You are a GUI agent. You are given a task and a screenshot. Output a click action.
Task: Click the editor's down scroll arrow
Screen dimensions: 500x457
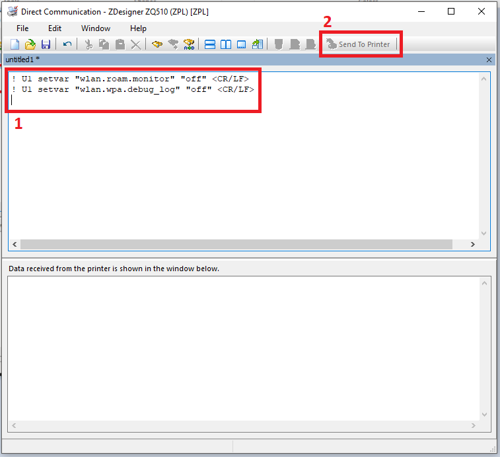click(483, 233)
